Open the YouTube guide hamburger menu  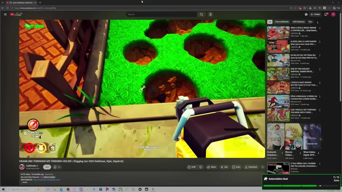tap(5, 14)
